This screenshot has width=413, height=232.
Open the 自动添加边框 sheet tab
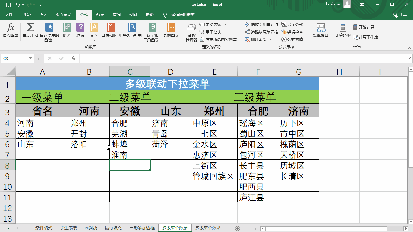[x=142, y=228]
